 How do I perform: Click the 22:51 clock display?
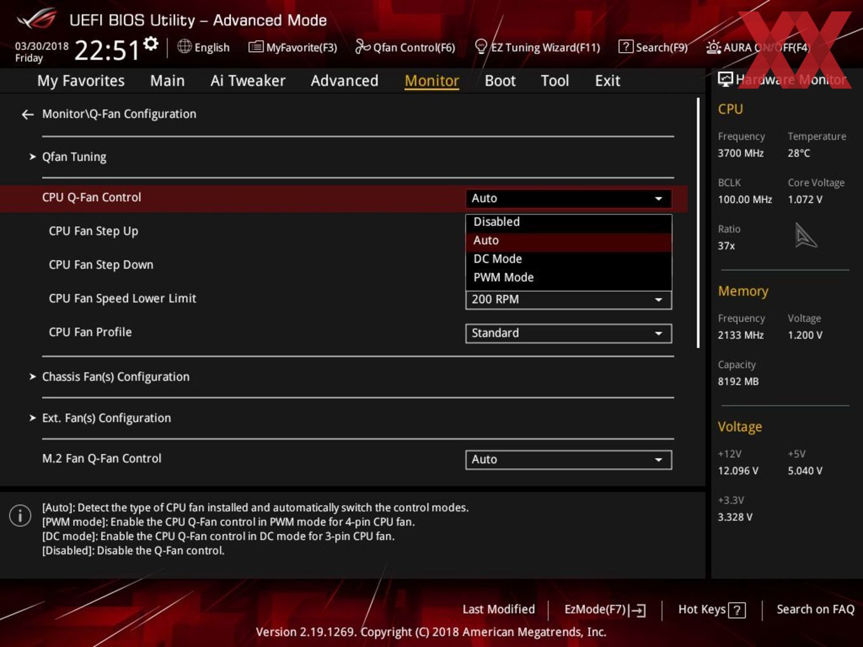click(107, 50)
